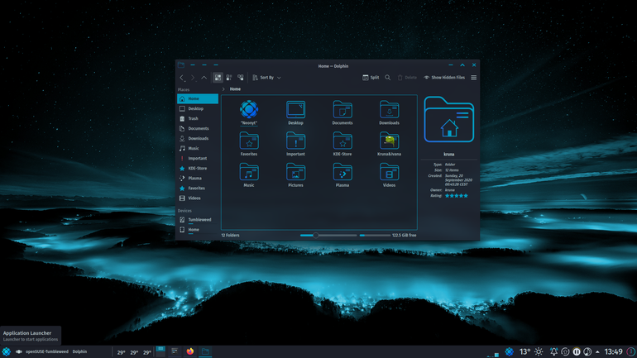Viewport: 637px width, 358px height.
Task: Select the Videos folder icon in file view
Action: (389, 172)
